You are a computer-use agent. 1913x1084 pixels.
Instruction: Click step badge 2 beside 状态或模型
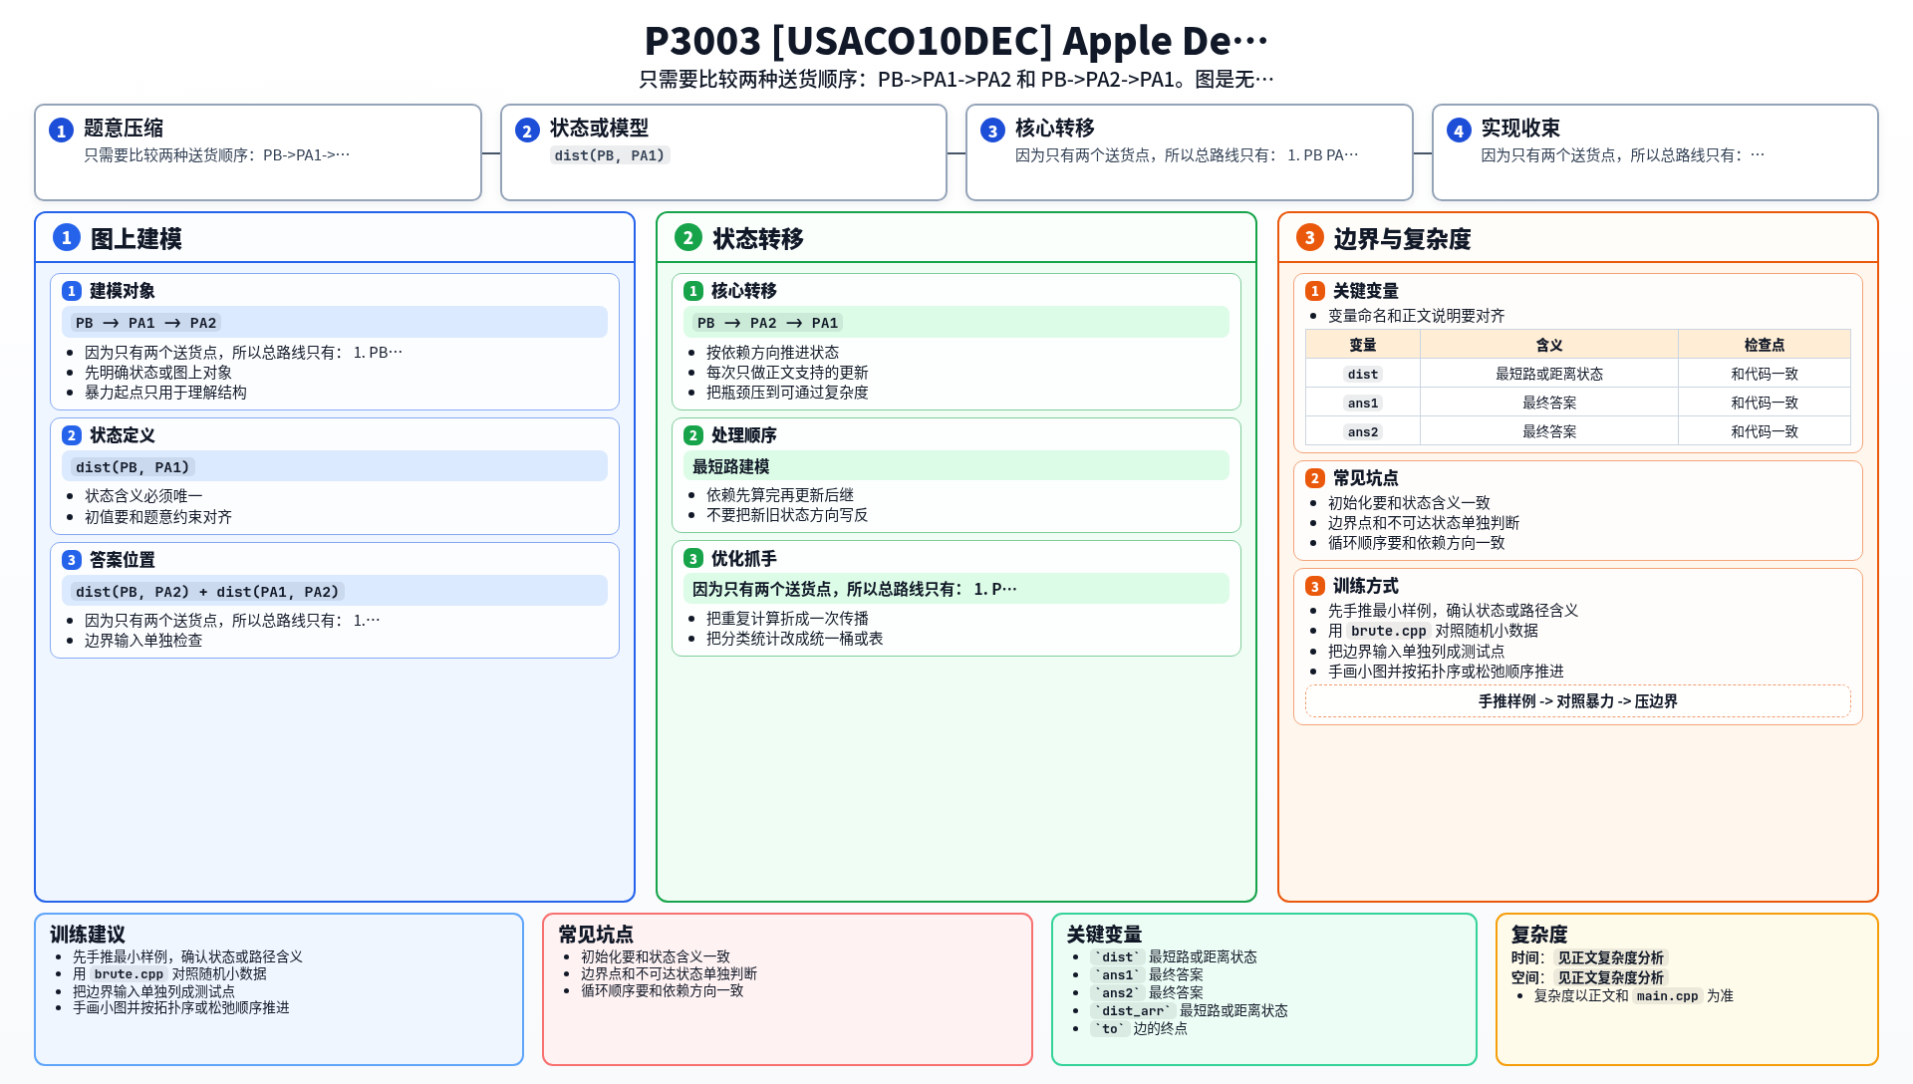click(x=527, y=131)
